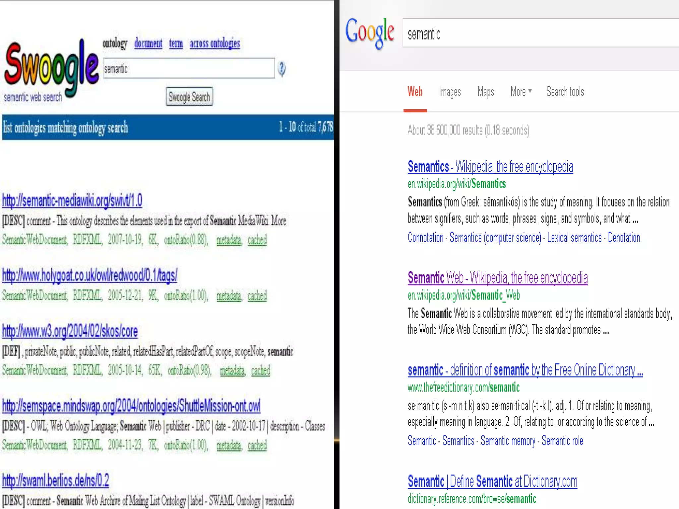Viewport: 679px width, 509px height.
Task: Open Semantics Wikipedia search result
Action: coord(490,166)
